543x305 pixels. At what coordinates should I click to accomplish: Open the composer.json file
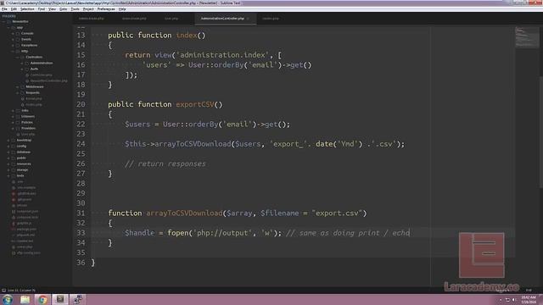[x=27, y=211]
